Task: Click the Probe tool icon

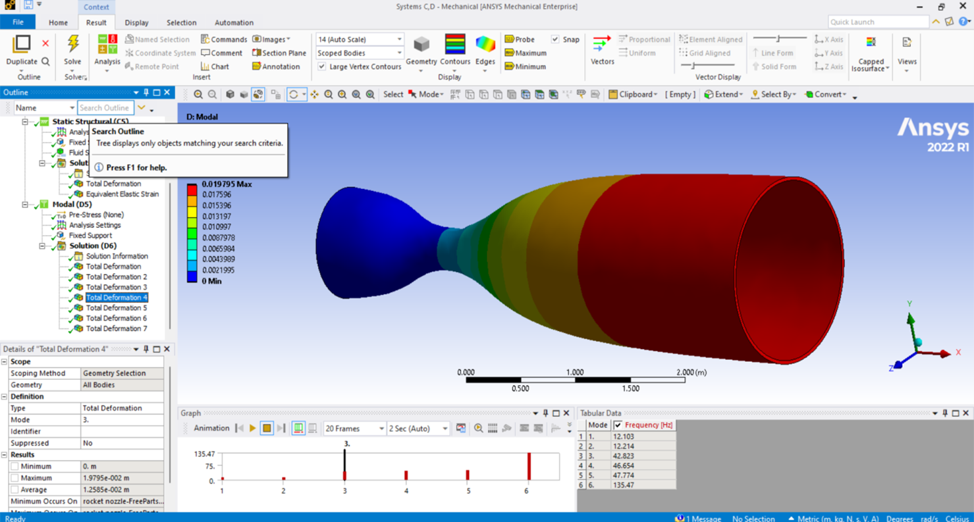Action: (509, 39)
